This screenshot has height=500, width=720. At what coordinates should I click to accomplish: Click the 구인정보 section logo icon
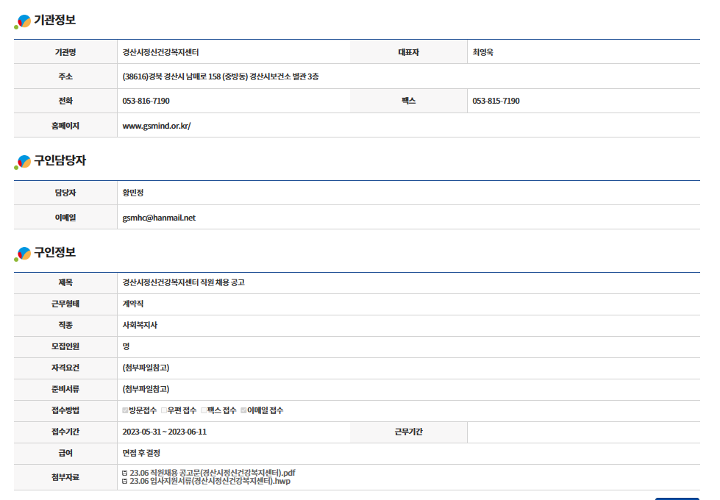(x=24, y=254)
